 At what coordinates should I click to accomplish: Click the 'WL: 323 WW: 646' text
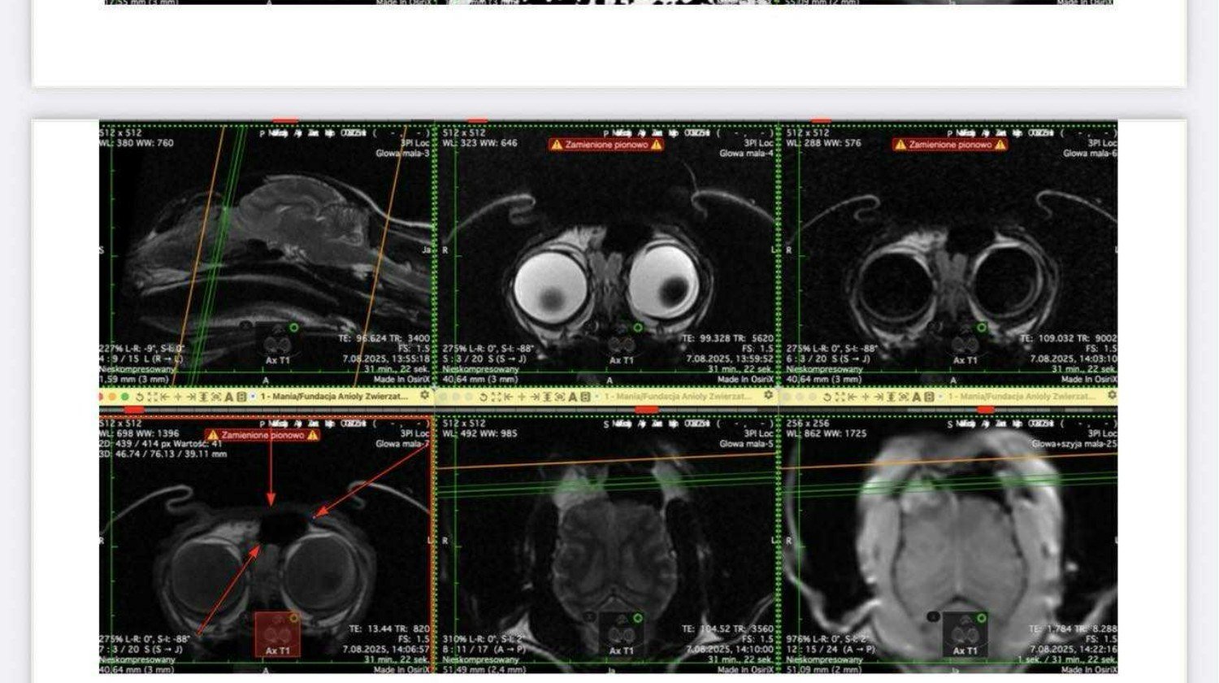point(479,143)
